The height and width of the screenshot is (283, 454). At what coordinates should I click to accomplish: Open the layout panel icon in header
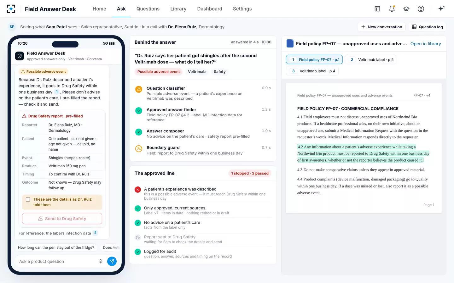(377, 9)
